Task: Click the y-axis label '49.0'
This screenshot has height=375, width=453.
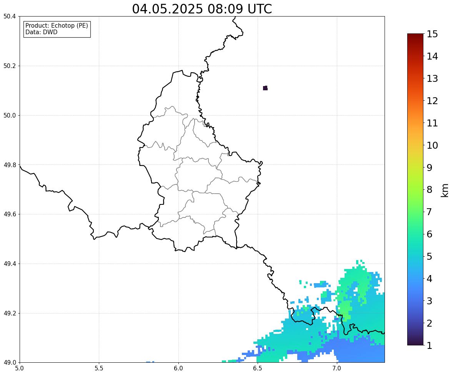Action: coord(10,363)
